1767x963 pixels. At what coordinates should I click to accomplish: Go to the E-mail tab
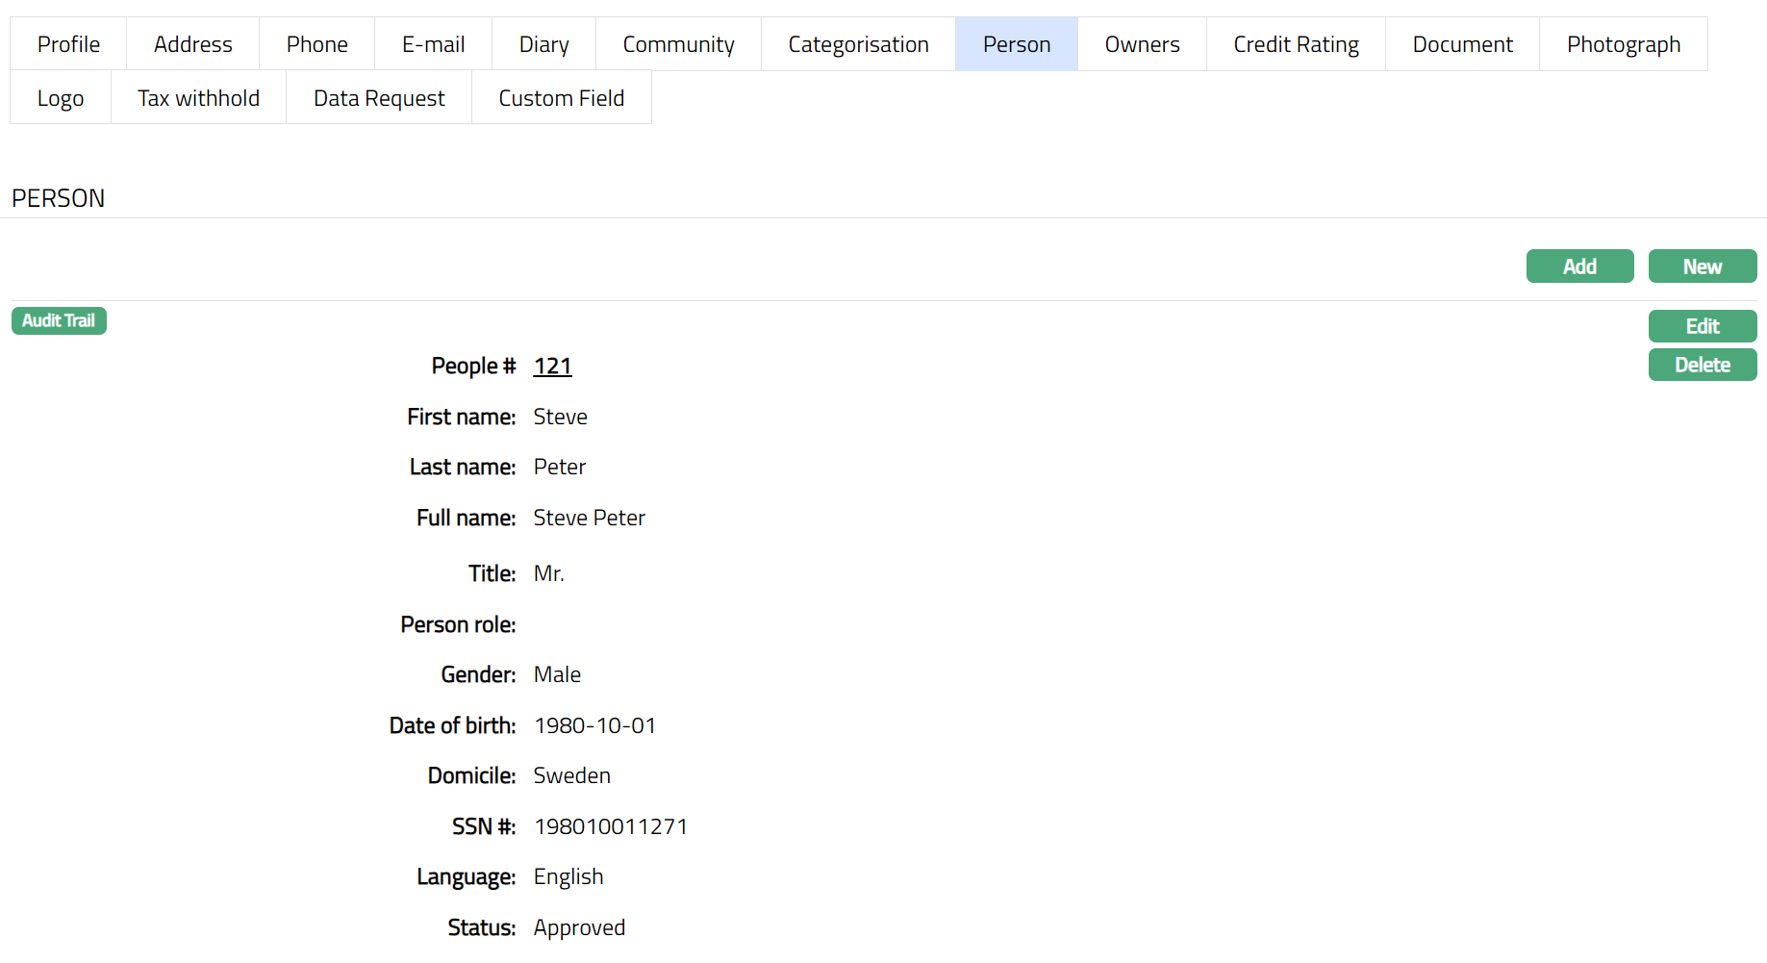pos(433,44)
